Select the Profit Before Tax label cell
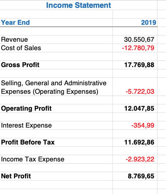This screenshot has width=166, height=194. tap(56, 142)
